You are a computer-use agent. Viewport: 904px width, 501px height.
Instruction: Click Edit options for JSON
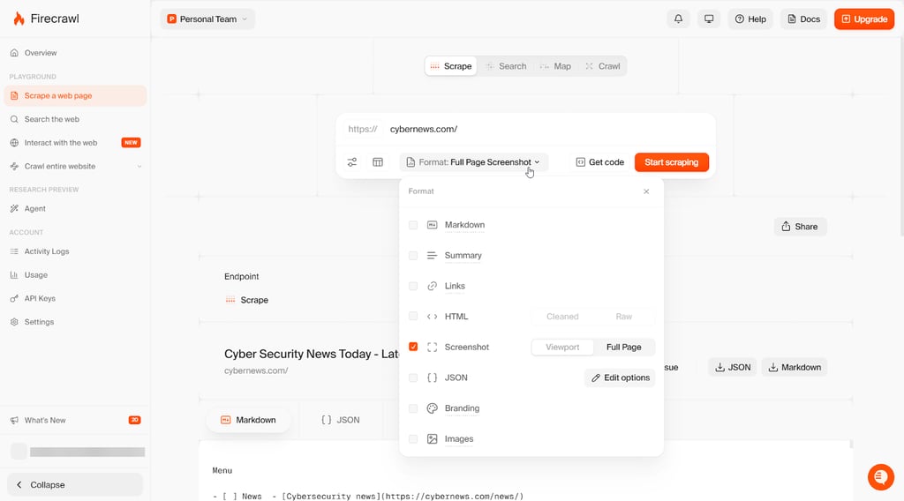click(x=621, y=378)
